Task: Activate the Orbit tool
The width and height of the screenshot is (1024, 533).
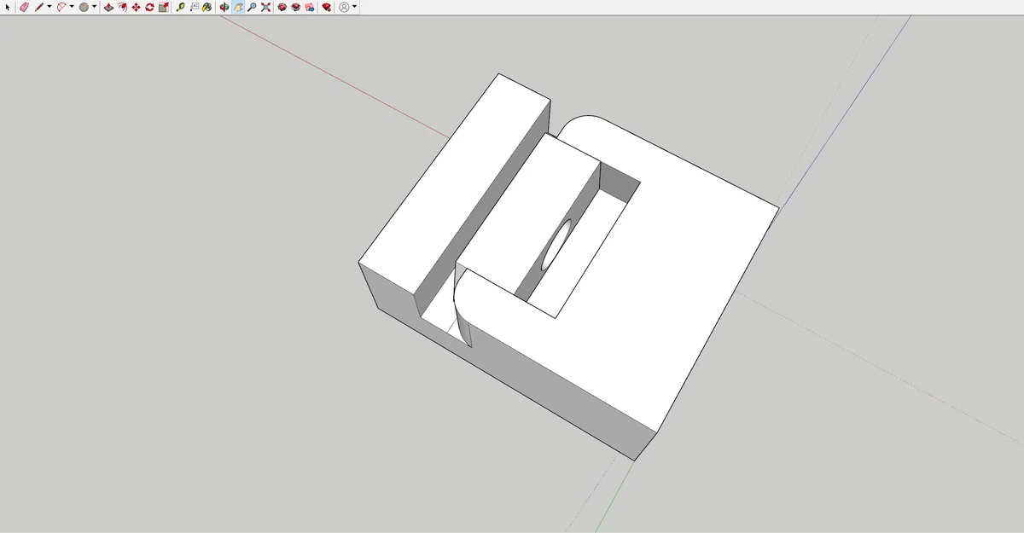Action: (224, 7)
